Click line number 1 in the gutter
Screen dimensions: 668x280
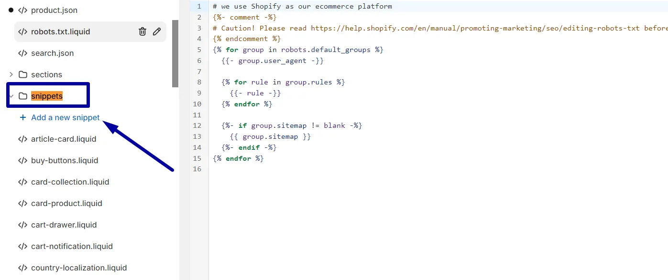199,7
